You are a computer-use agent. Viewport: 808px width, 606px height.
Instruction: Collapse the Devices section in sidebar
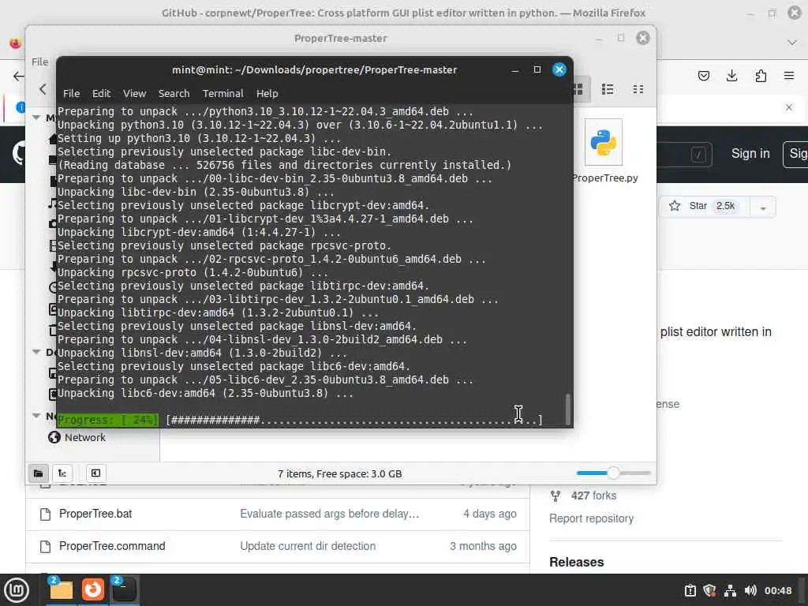click(36, 352)
